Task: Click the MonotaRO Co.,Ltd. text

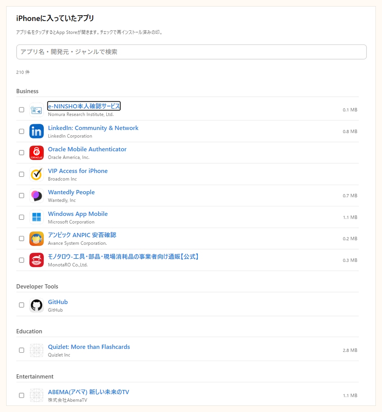Action: pyautogui.click(x=68, y=265)
